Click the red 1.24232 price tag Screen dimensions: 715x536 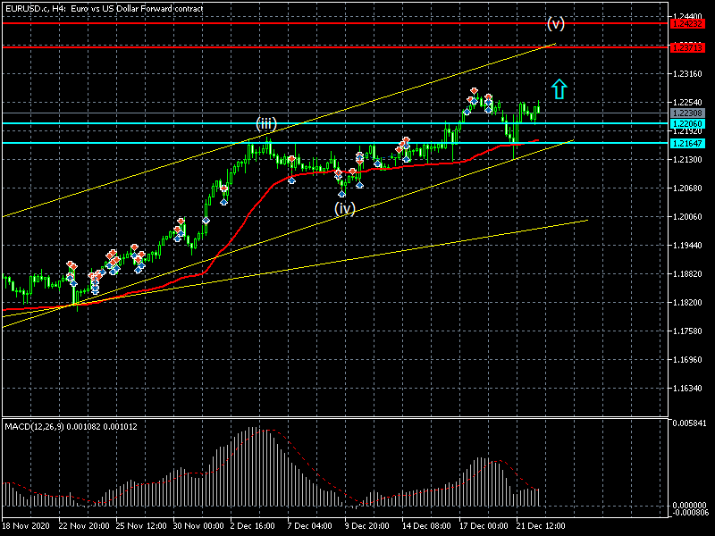tap(687, 24)
